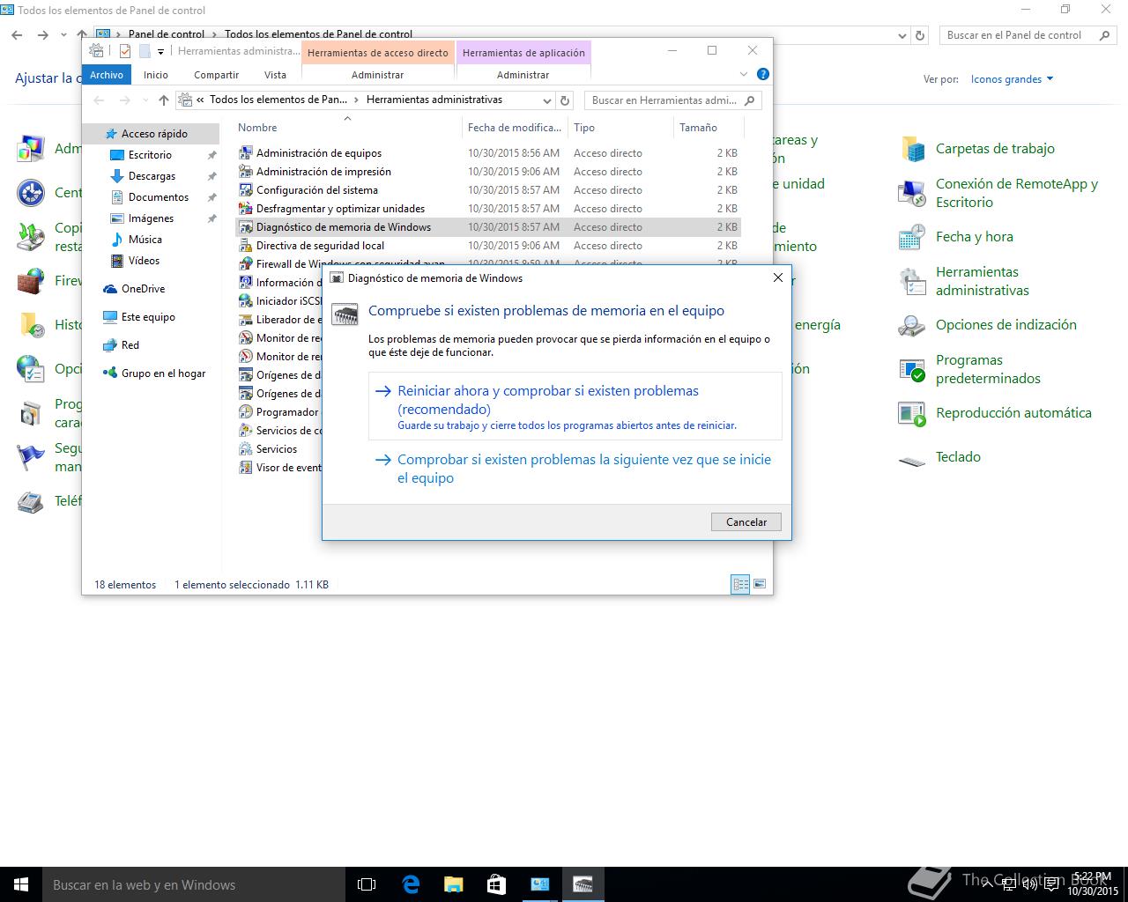Click the Directiva de seguridad local icon
The image size is (1128, 902).
(x=246, y=246)
